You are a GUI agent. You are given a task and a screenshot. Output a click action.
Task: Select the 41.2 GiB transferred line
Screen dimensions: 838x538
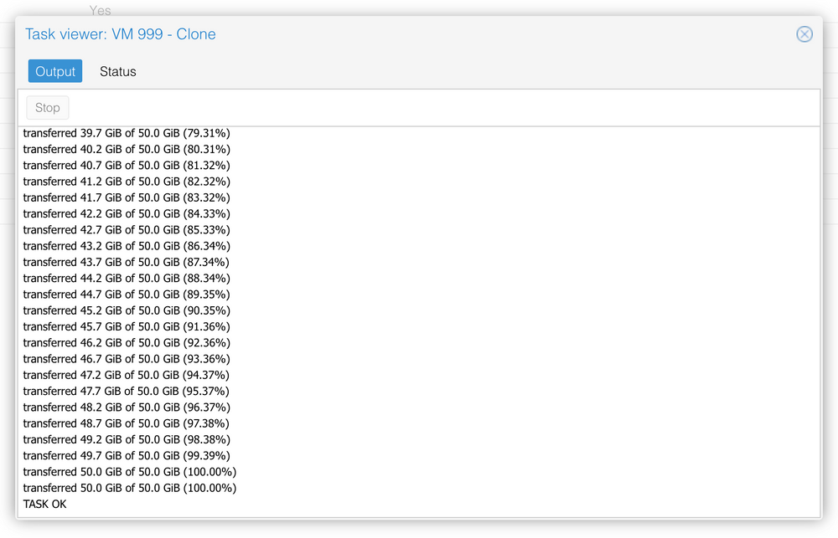pyautogui.click(x=127, y=182)
